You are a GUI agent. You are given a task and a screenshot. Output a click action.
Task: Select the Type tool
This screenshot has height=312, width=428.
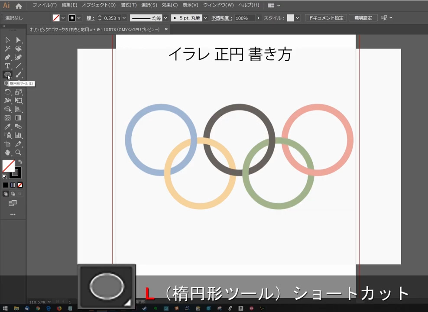7,66
